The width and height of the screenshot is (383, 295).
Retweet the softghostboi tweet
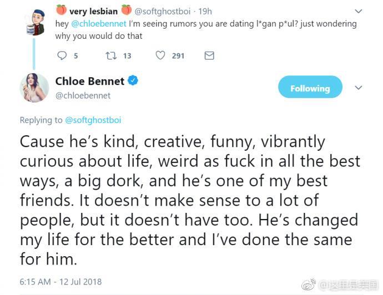[x=111, y=55]
